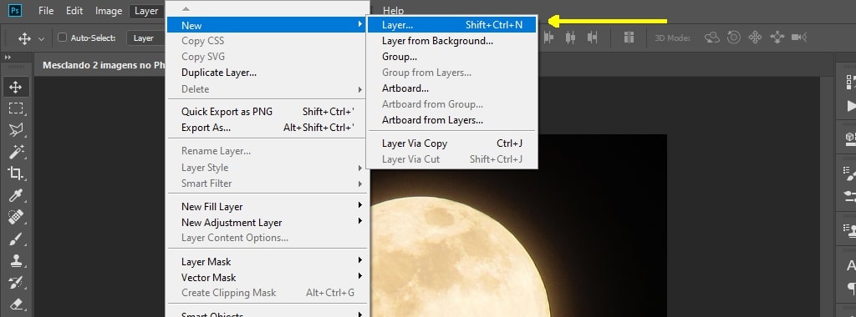
Task: Expand the Vector Mask submenu arrow
Action: pos(360,276)
